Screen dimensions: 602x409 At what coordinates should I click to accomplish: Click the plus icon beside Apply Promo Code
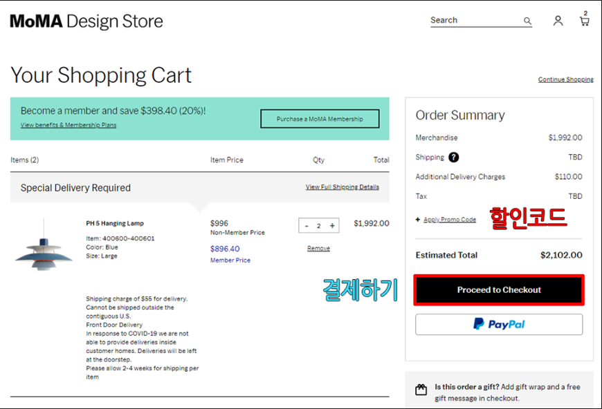pyautogui.click(x=418, y=220)
